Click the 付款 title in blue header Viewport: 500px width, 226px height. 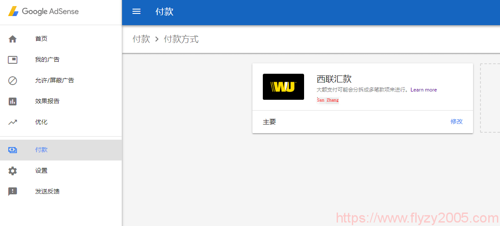tap(164, 12)
